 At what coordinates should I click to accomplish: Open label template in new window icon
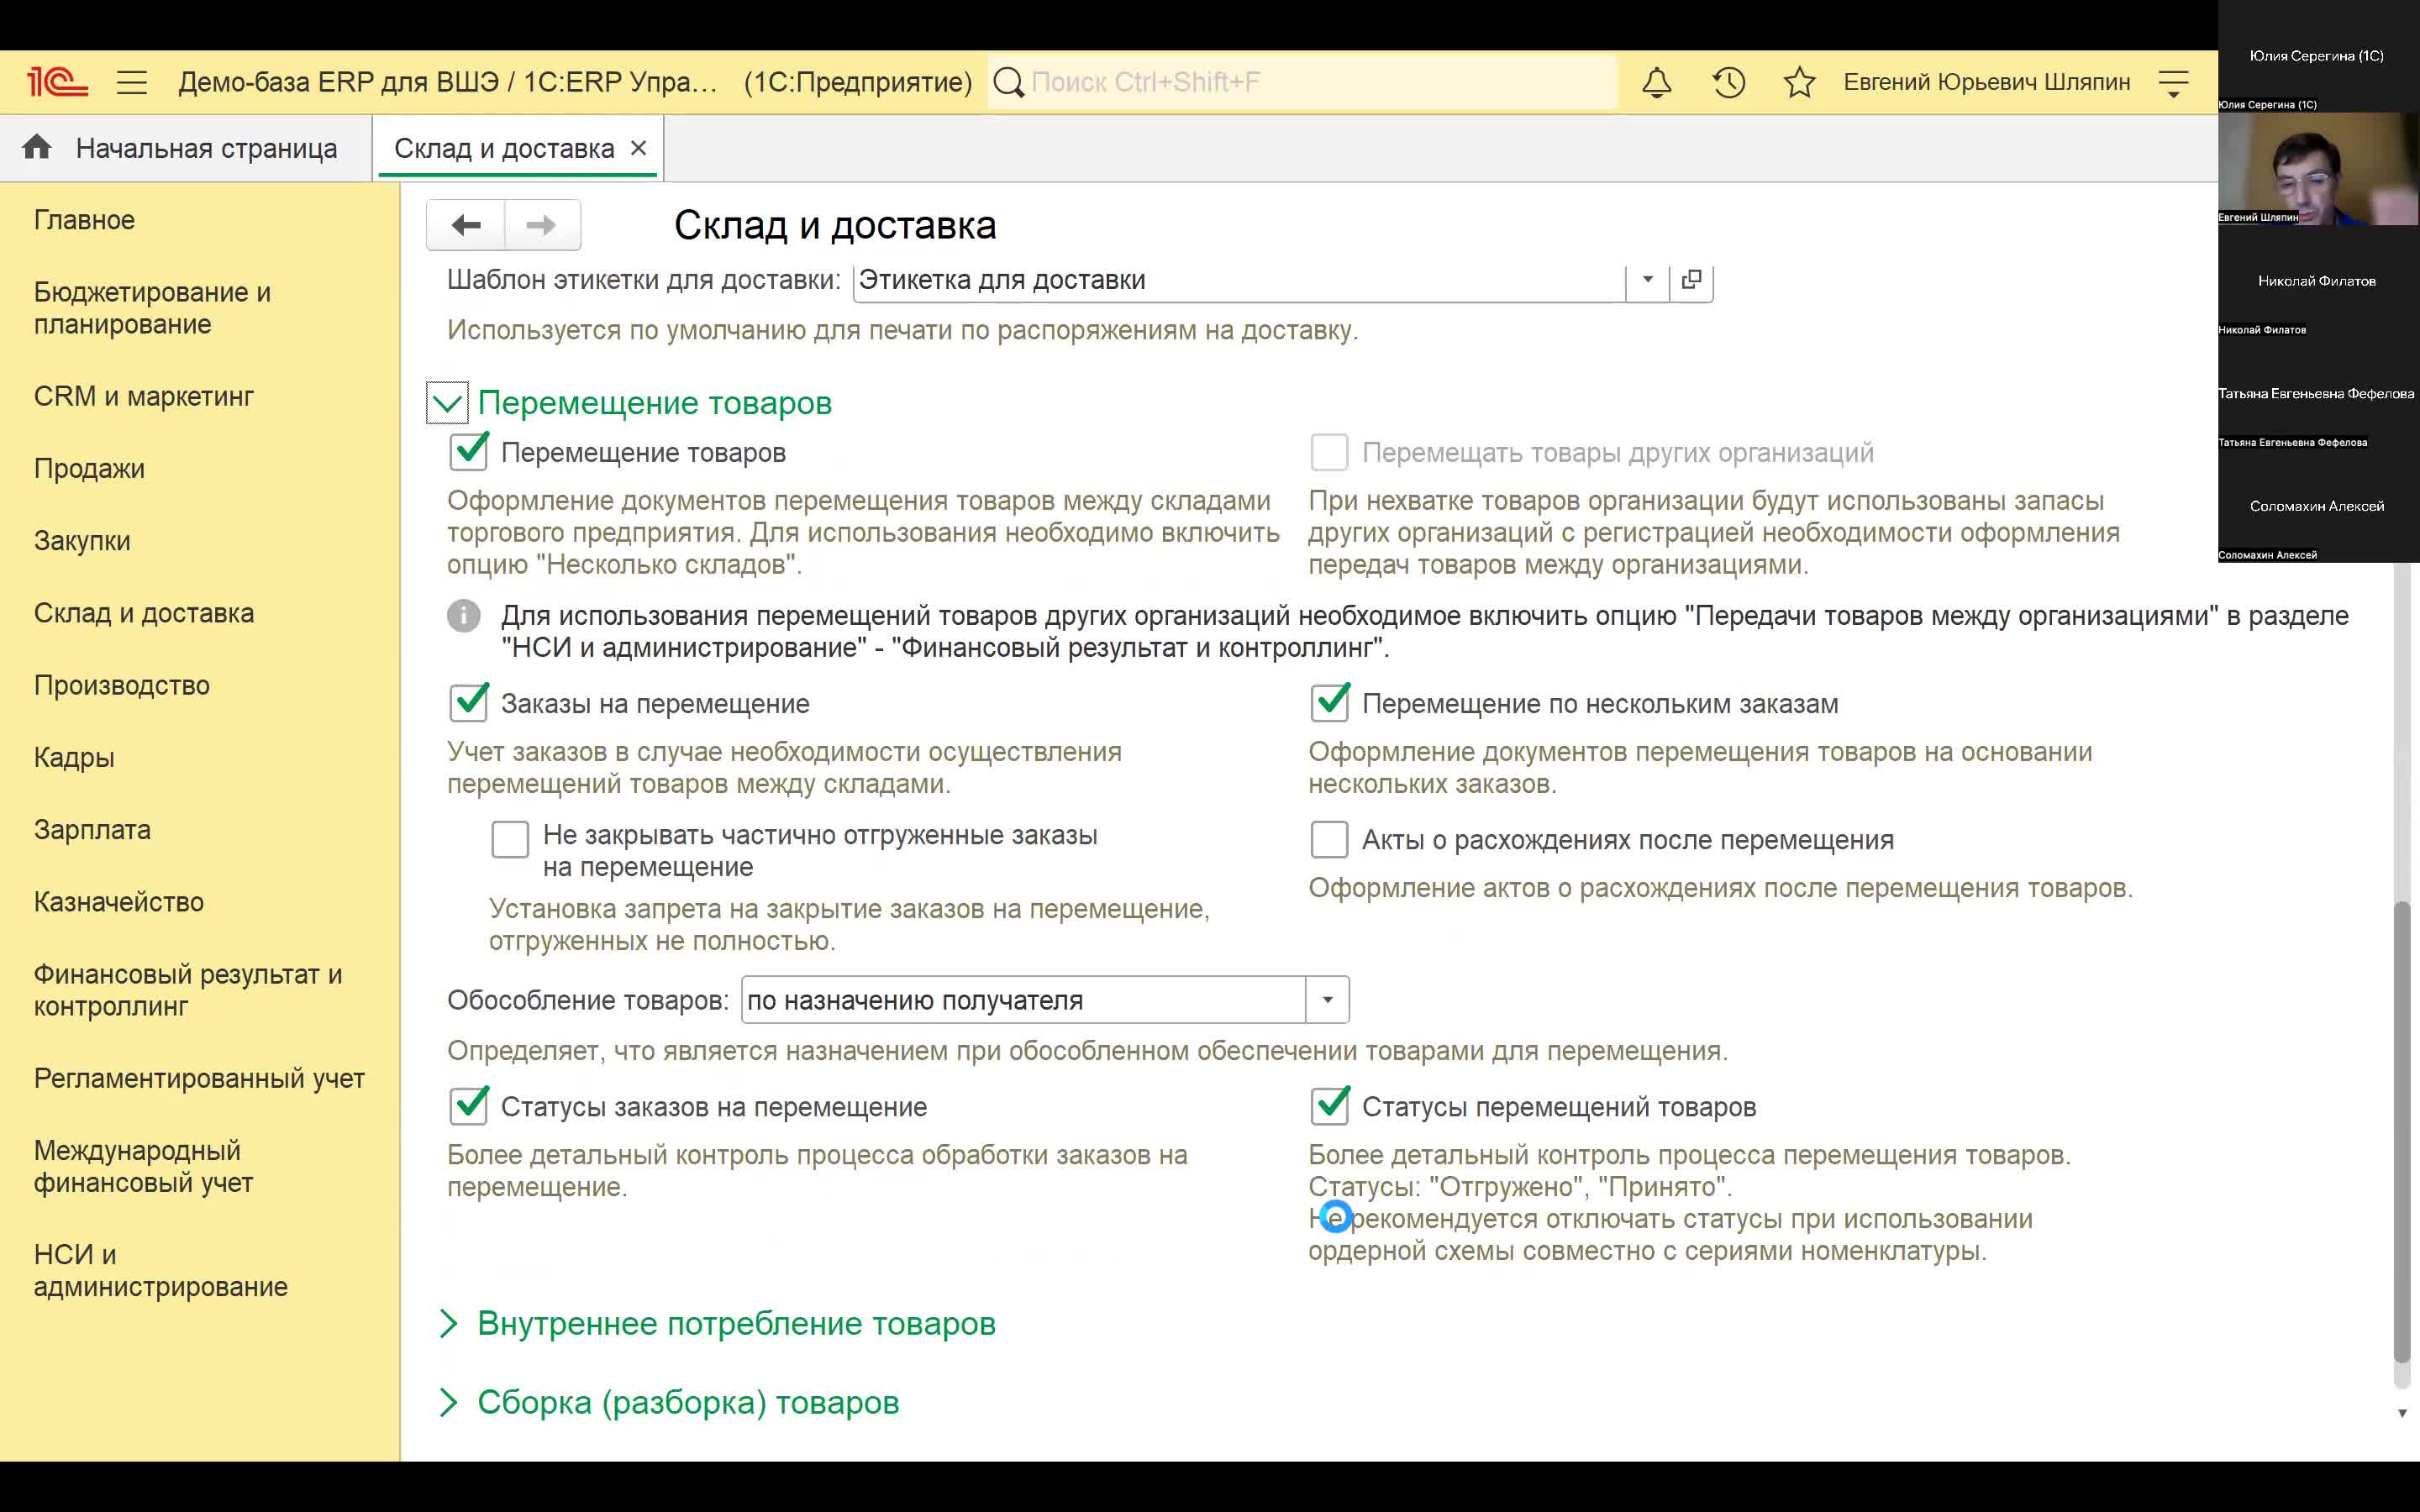click(x=1691, y=280)
